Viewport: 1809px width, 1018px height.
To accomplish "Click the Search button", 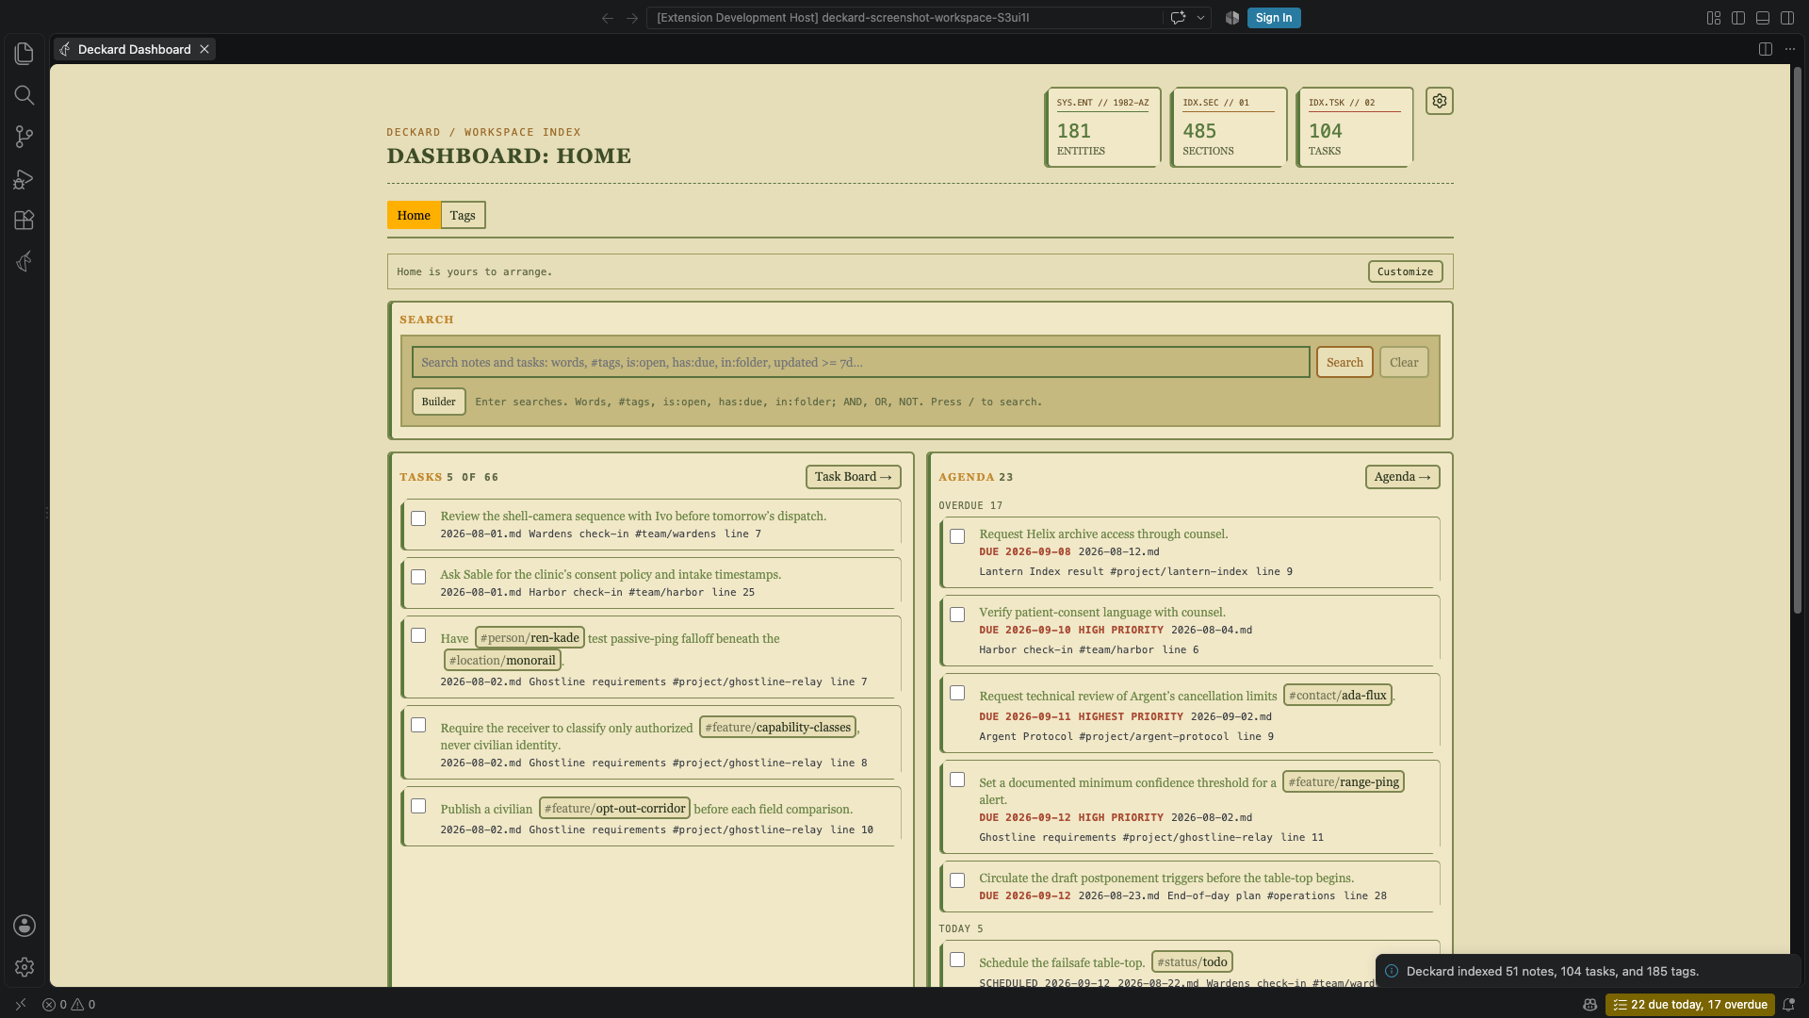I will tap(1345, 362).
